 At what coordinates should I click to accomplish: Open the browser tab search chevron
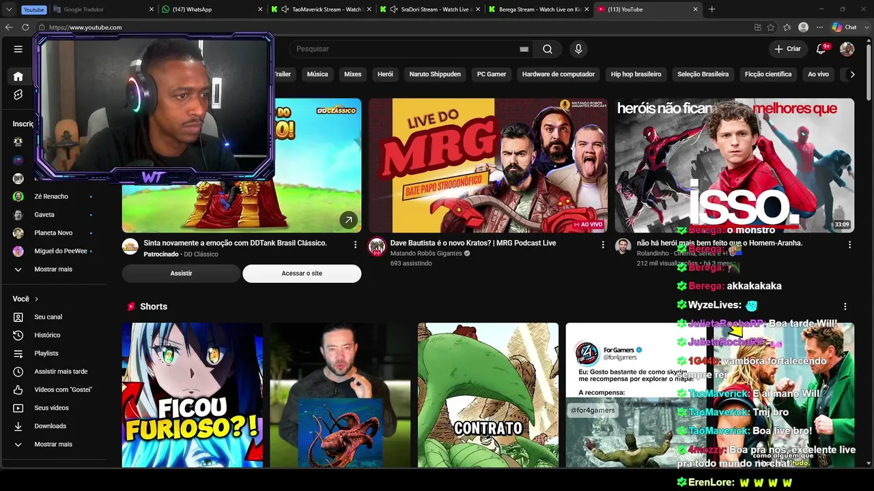coord(9,10)
